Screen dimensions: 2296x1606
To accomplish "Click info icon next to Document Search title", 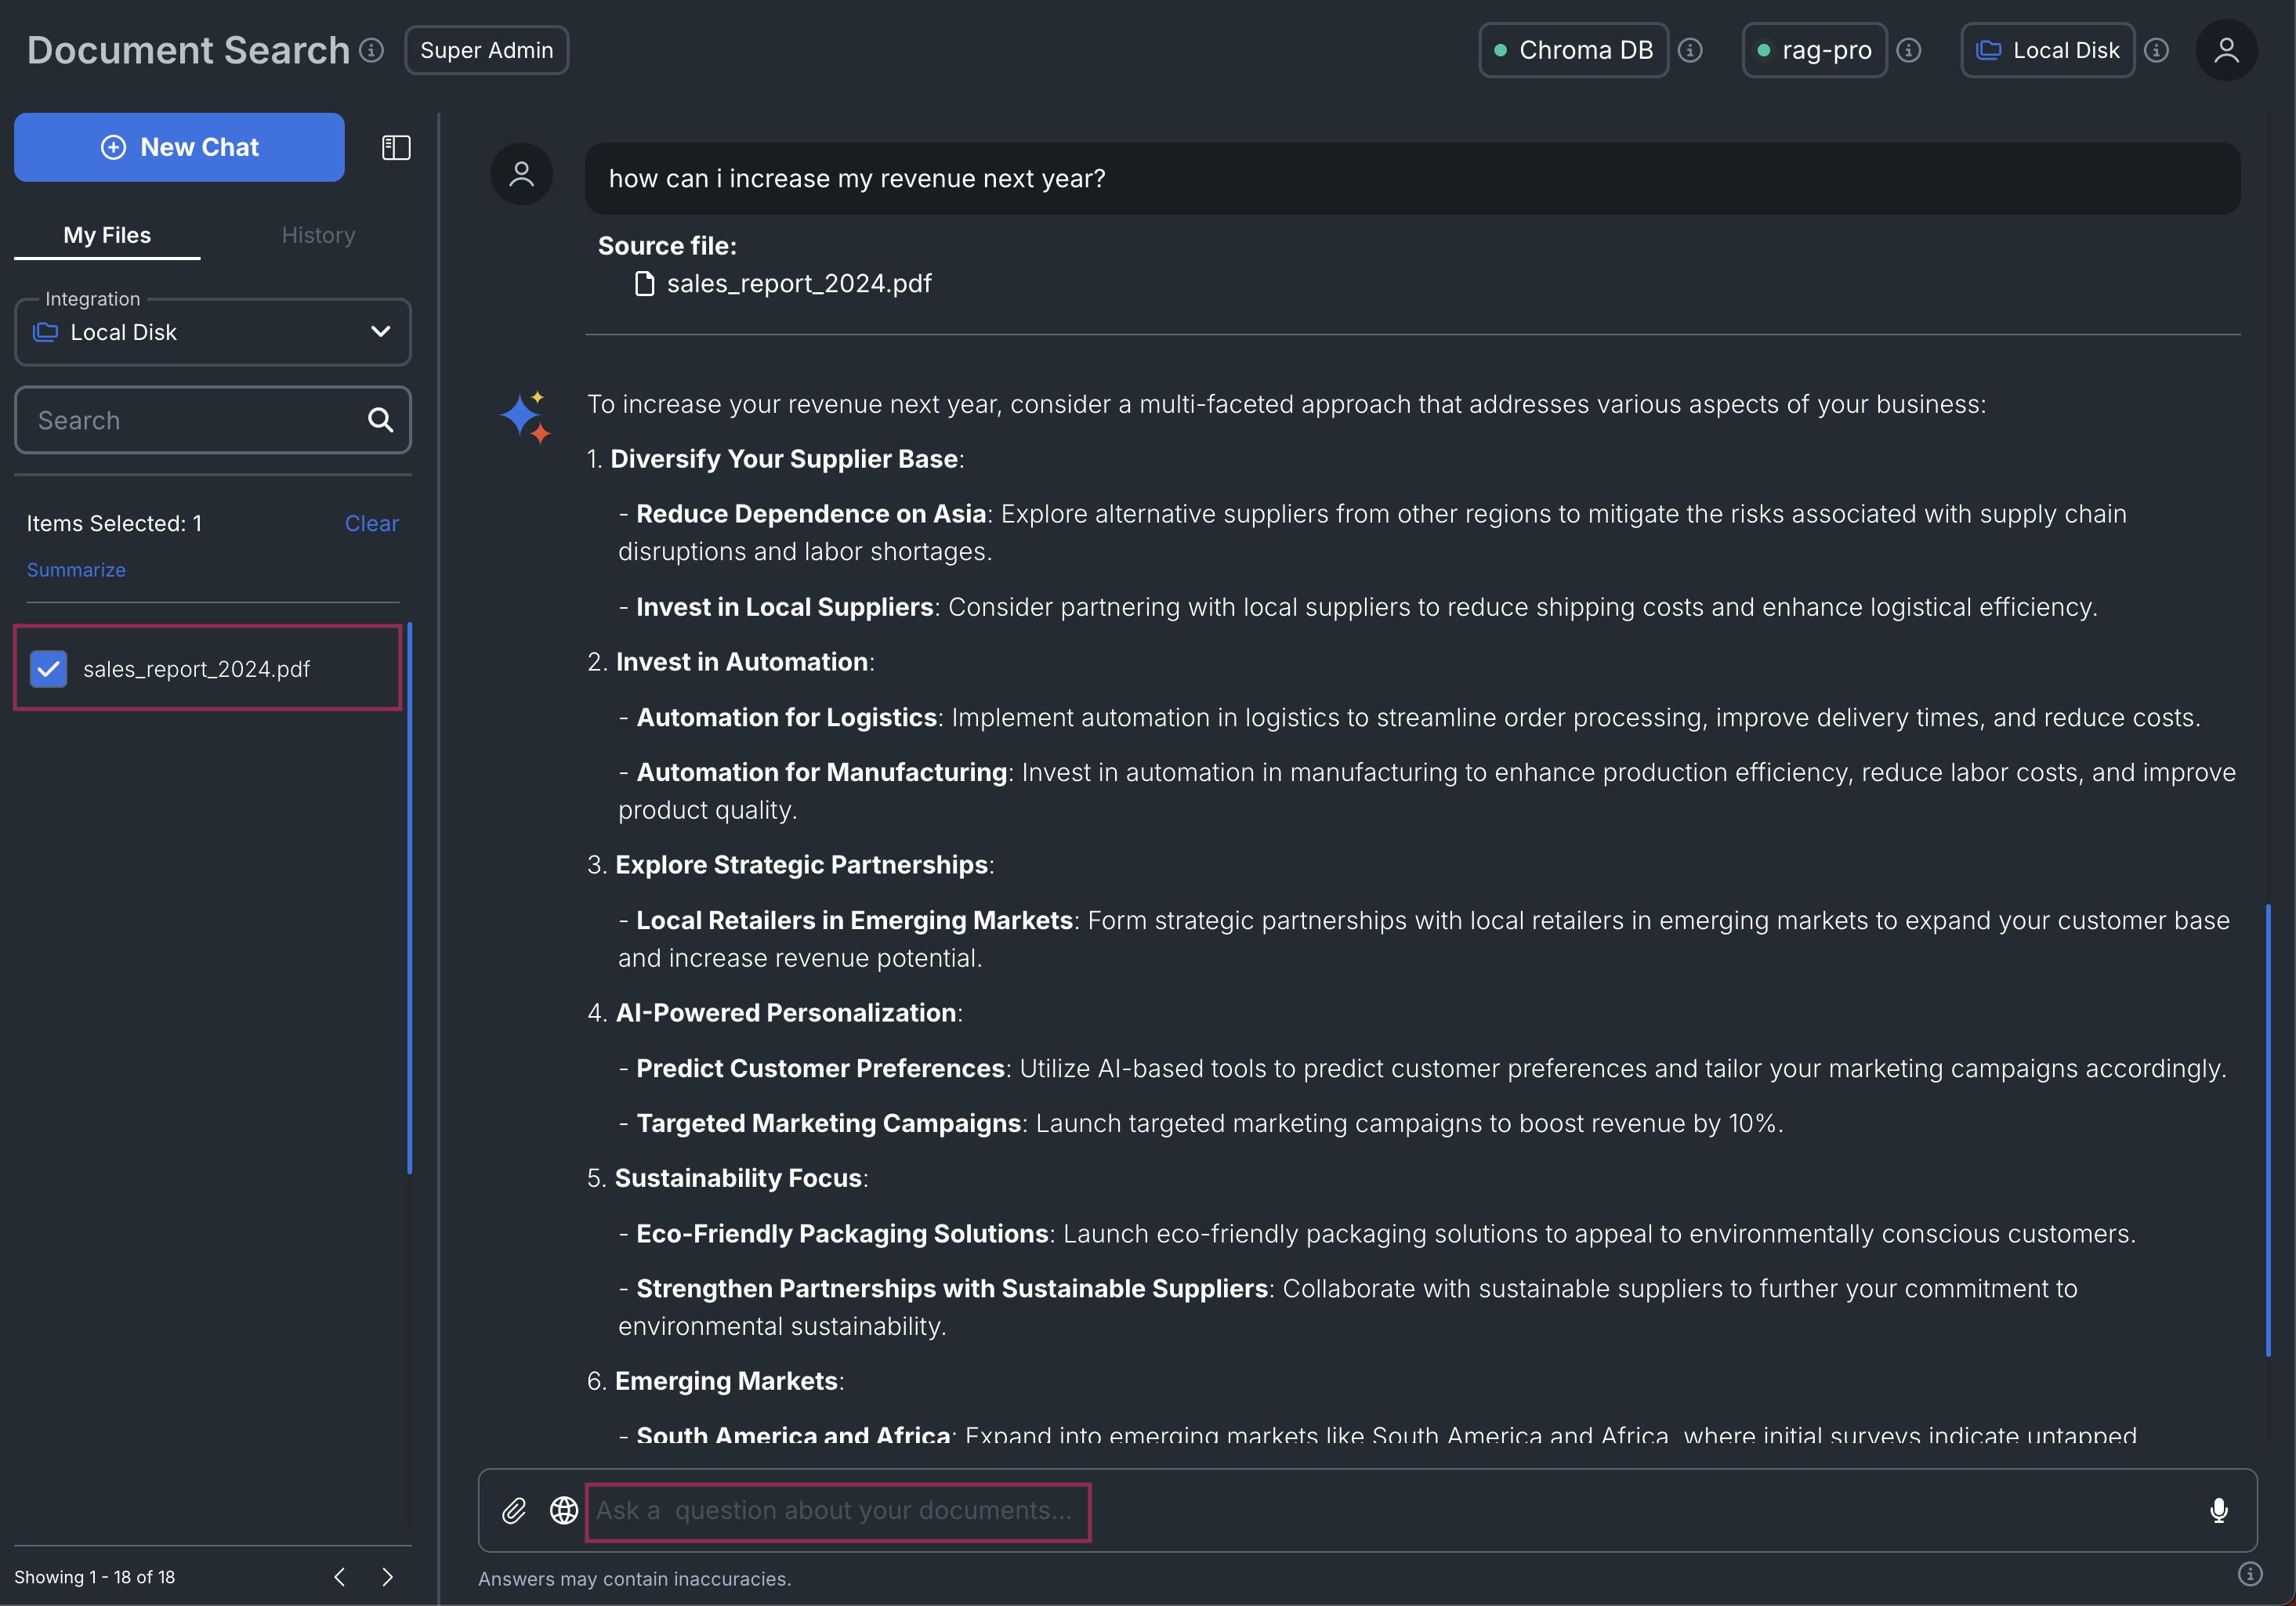I will coord(372,50).
